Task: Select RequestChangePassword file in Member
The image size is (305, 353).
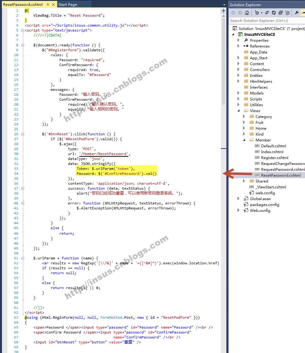Action: pos(283,163)
